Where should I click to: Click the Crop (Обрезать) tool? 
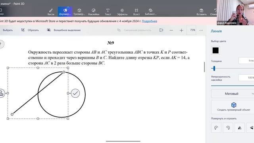tap(30, 30)
